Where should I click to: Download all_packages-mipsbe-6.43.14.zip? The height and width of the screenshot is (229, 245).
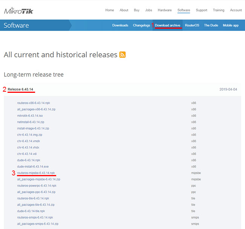(38, 179)
